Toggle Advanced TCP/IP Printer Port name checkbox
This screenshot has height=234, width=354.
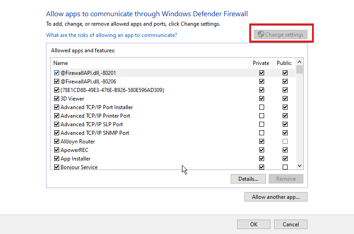(56, 115)
